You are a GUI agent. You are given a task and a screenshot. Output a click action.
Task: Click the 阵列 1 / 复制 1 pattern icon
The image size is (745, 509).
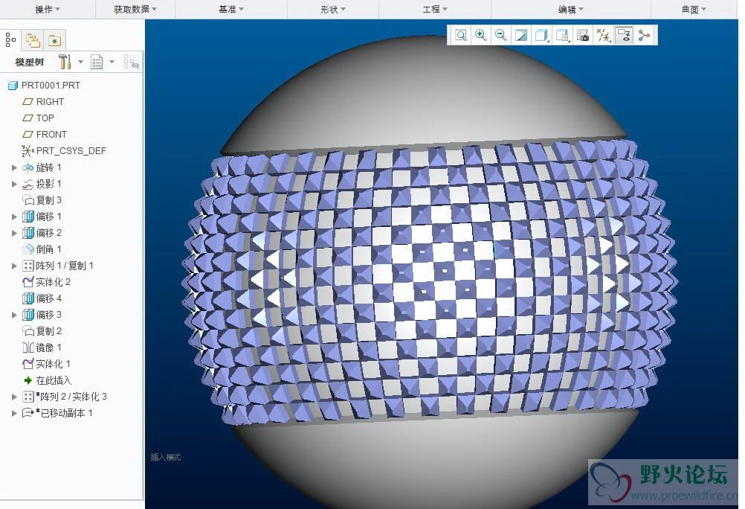coord(28,266)
